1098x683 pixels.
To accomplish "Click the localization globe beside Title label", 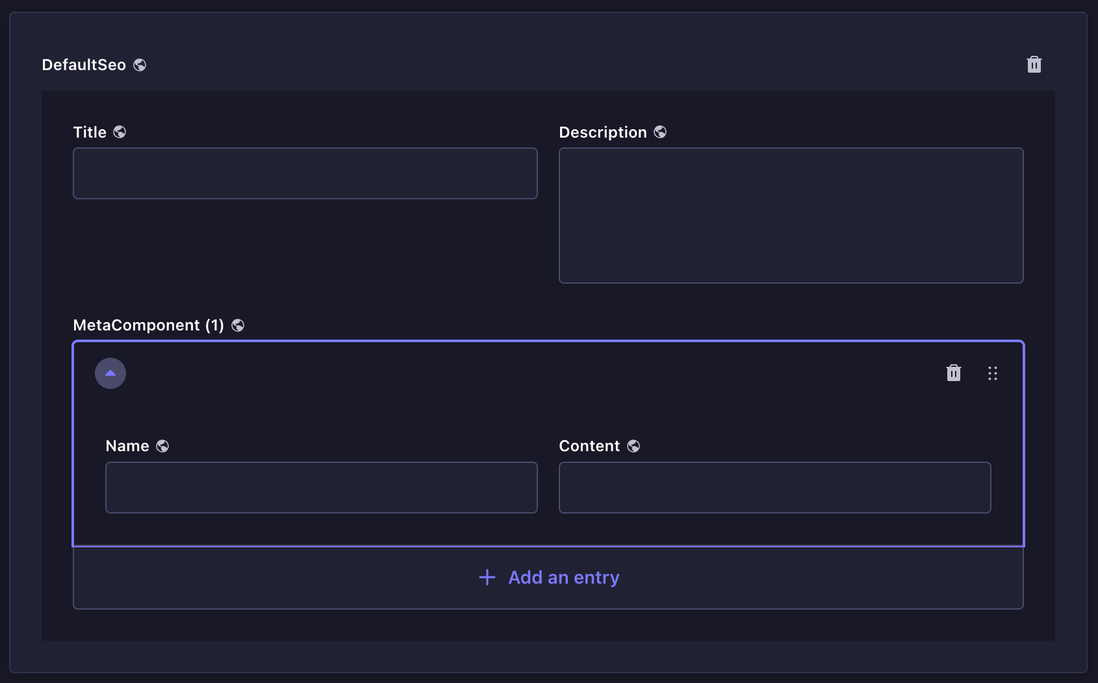I will pyautogui.click(x=120, y=132).
